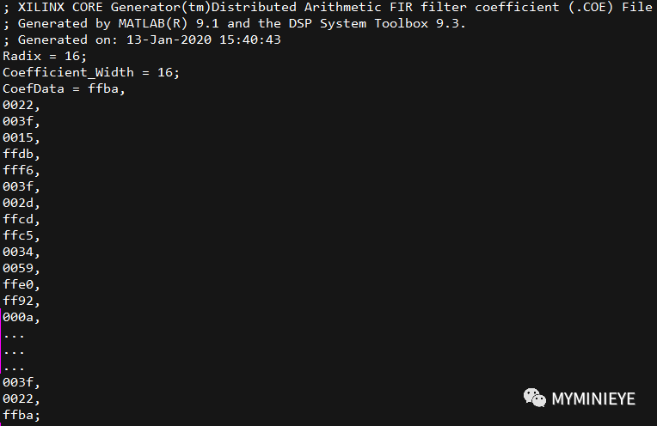Click the XILINX CORE Generator comment line
This screenshot has width=657, height=426.
pyautogui.click(x=327, y=7)
